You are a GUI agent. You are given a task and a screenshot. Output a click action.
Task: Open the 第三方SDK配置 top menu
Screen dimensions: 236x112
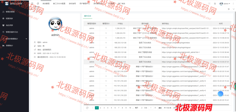point(59,4)
